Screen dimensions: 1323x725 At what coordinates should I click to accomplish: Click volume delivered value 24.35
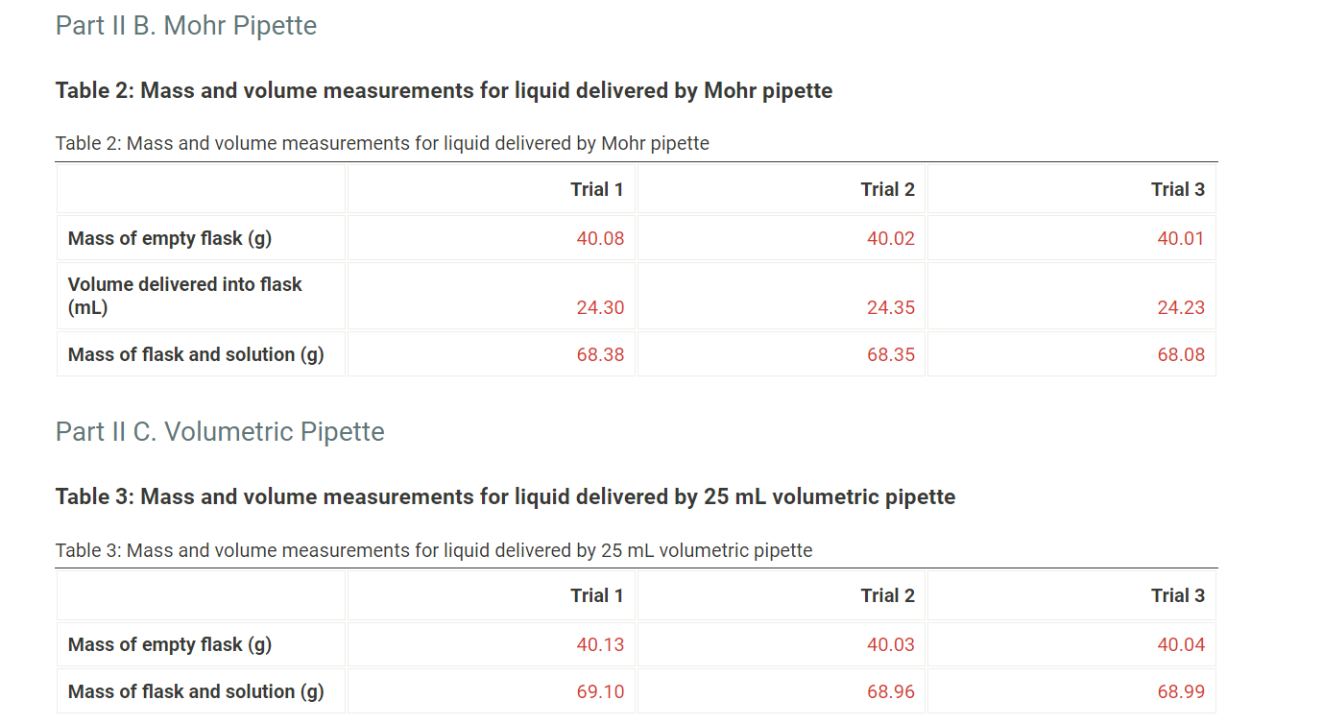(891, 307)
